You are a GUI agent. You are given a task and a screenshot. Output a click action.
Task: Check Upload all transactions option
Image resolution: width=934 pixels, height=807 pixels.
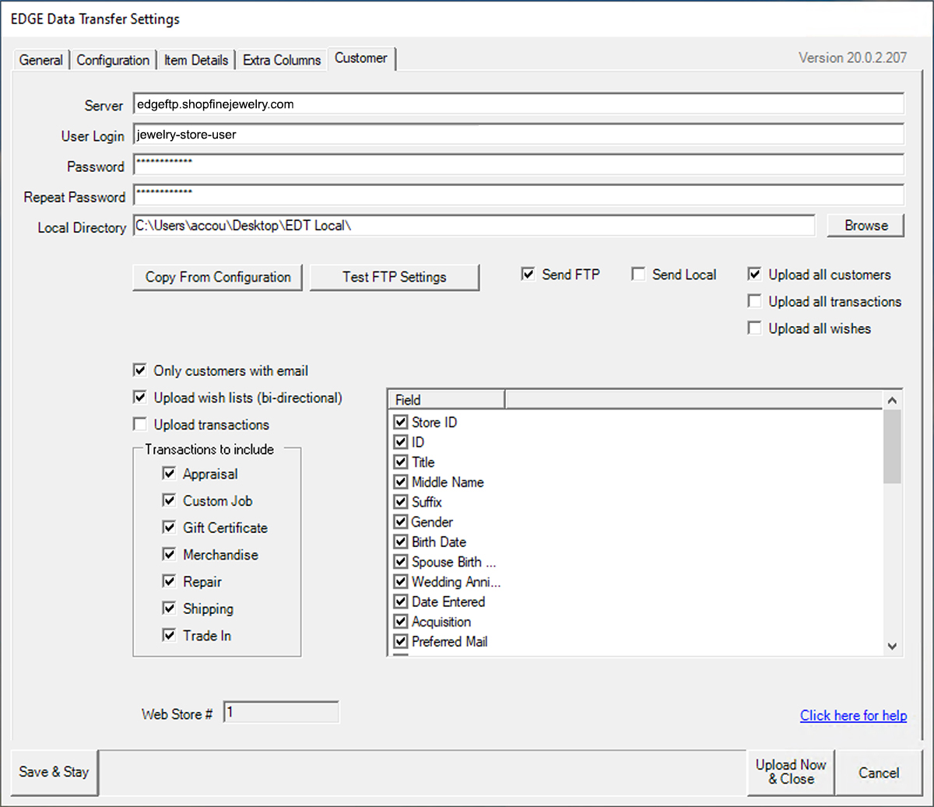coord(754,301)
